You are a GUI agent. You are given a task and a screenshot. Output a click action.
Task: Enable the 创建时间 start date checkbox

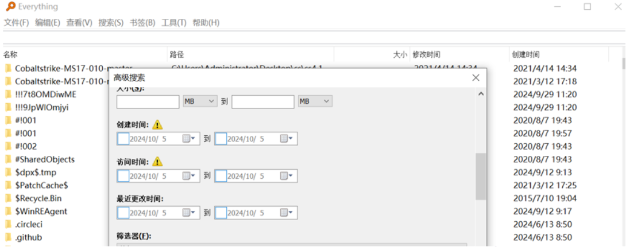pos(123,139)
